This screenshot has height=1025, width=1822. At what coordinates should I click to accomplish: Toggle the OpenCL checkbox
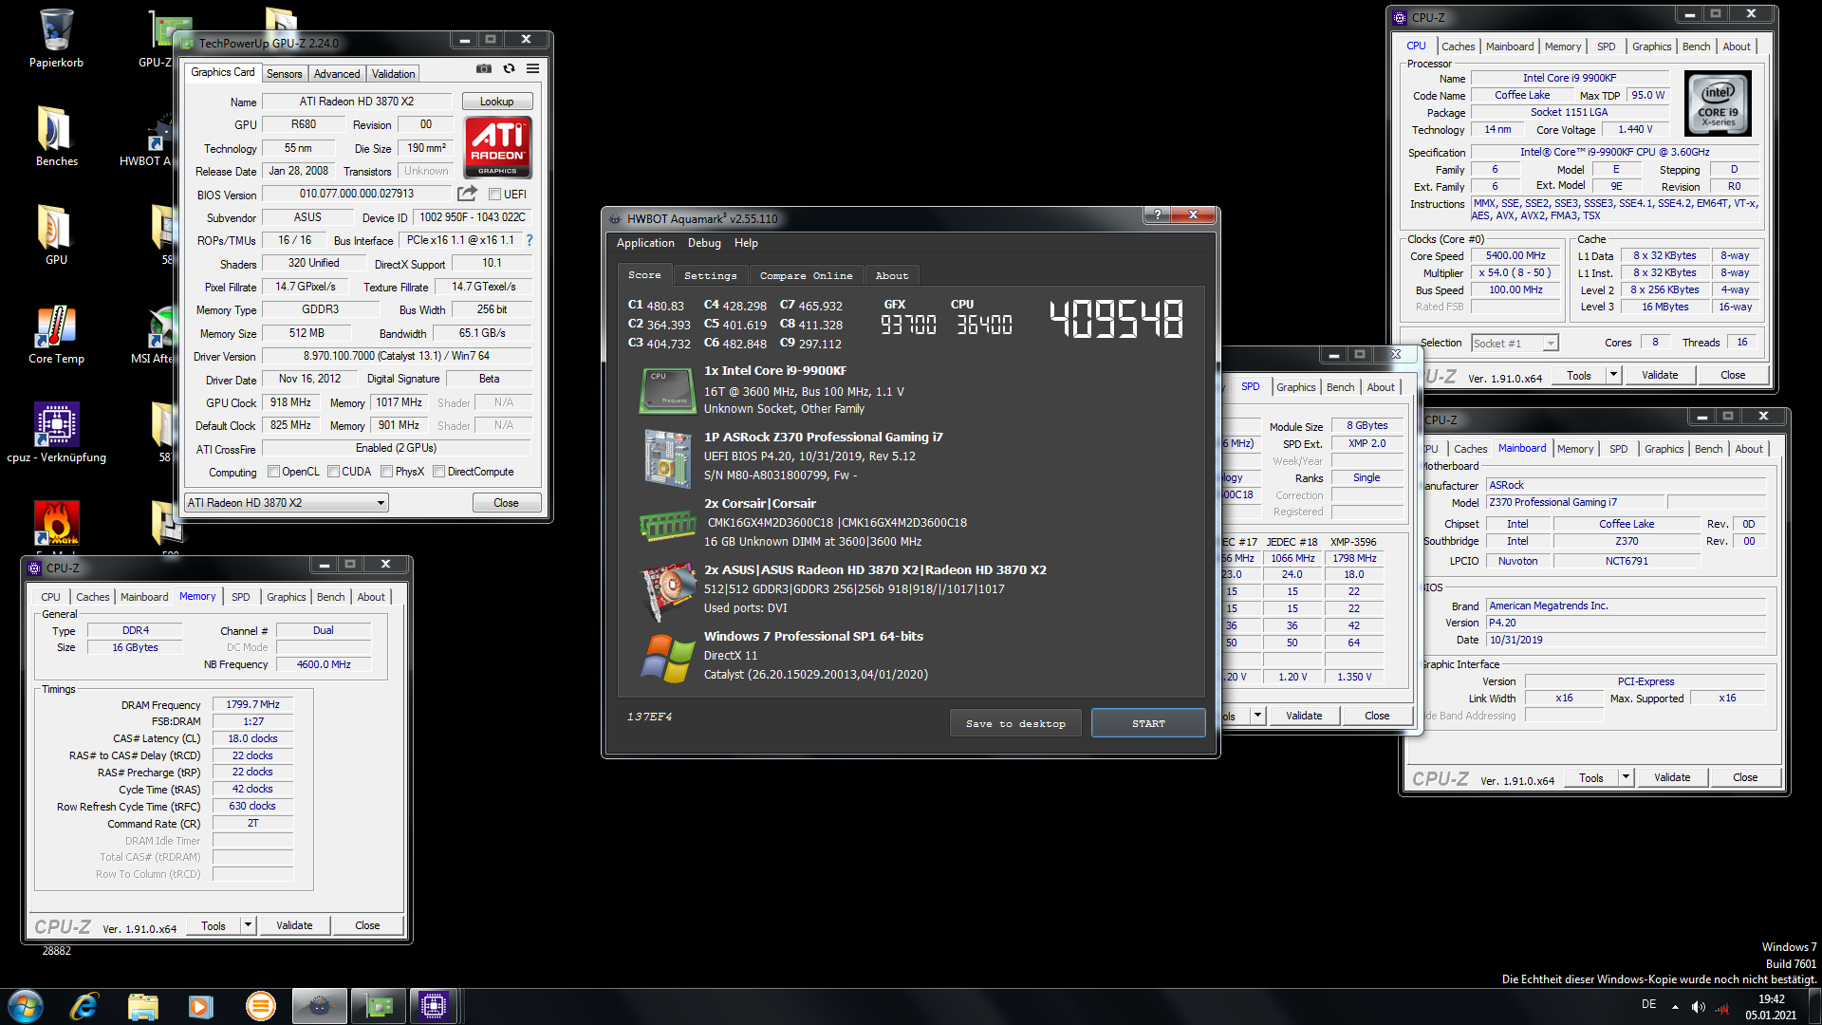click(273, 472)
